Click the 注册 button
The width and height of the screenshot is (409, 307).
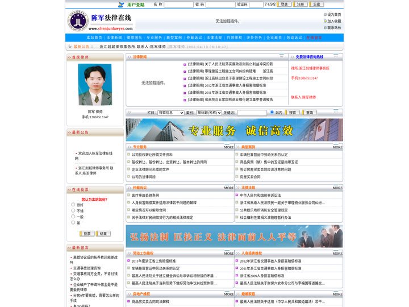301,5
